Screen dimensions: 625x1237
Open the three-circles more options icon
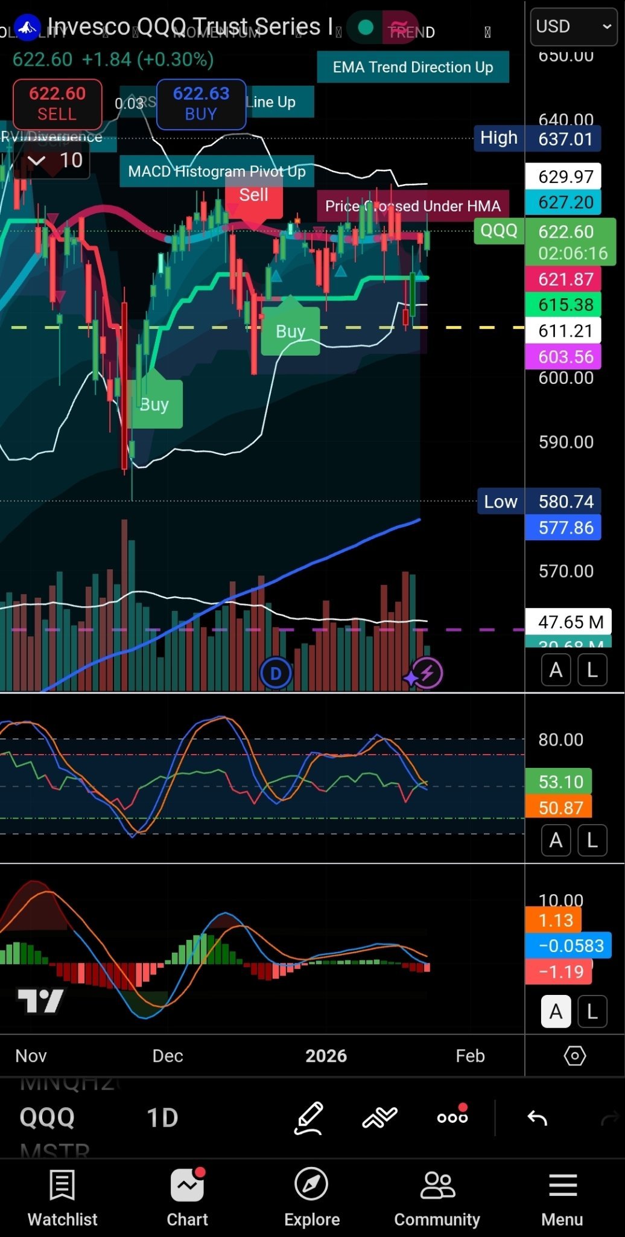pyautogui.click(x=452, y=1117)
